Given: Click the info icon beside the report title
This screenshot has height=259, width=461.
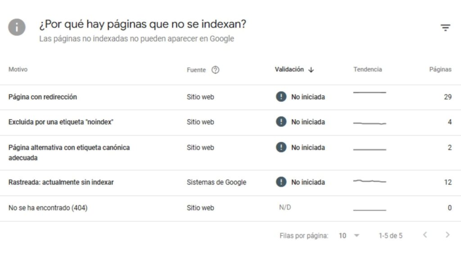Looking at the screenshot, I should tap(17, 28).
